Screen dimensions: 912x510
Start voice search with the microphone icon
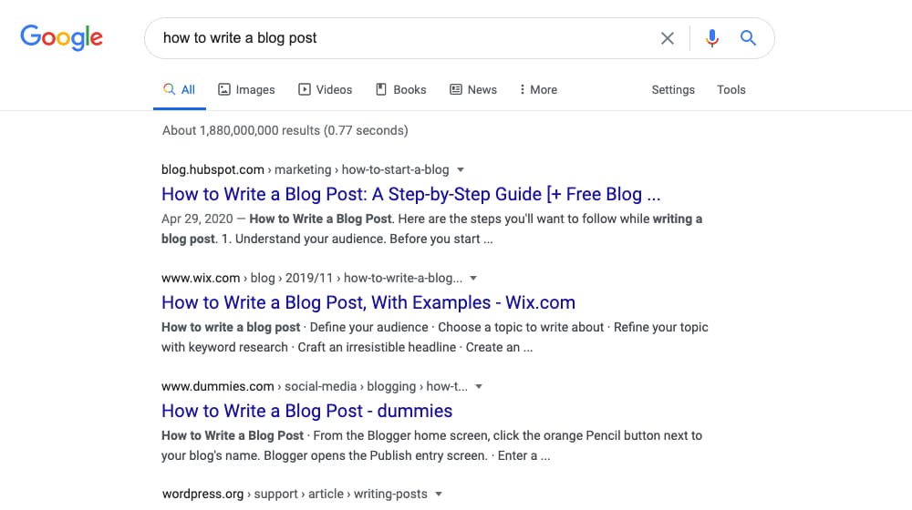click(712, 38)
